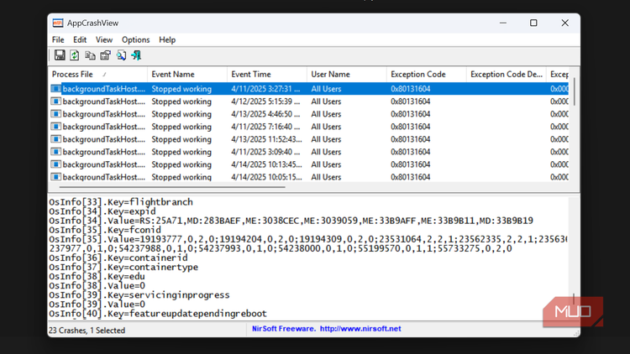Screen dimensions: 630x354
Task: Sort by the User Name column header
Action: (x=346, y=75)
